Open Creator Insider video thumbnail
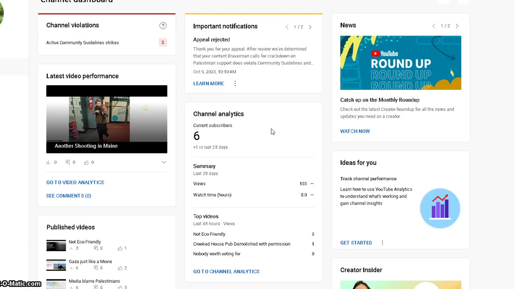The image size is (515, 289). point(401,285)
